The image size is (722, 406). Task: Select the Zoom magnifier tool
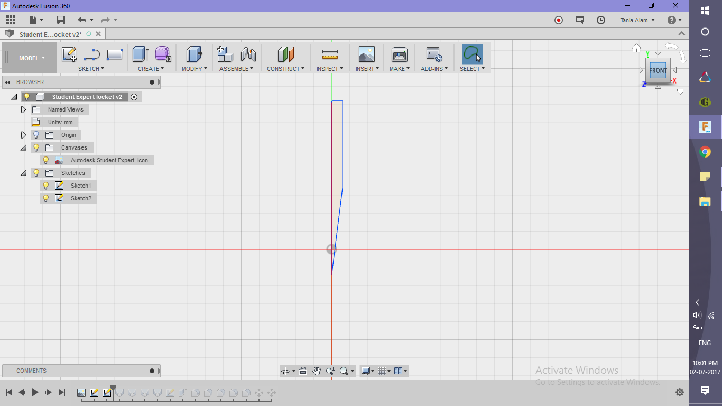330,371
